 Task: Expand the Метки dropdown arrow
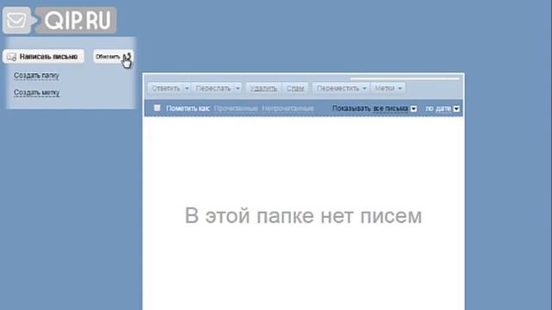click(x=400, y=88)
